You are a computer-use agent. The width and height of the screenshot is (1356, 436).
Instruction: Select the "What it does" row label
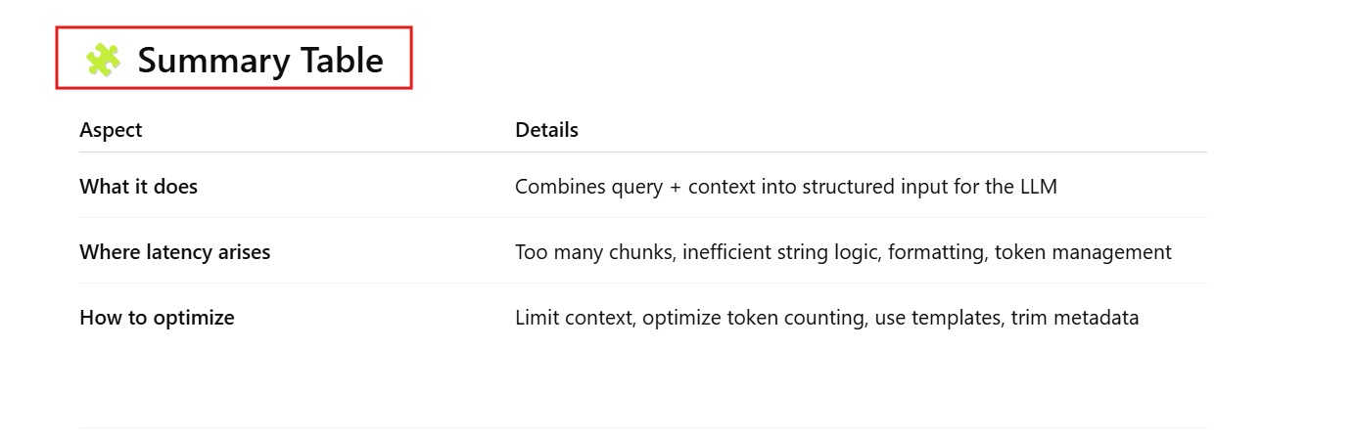pos(138,187)
